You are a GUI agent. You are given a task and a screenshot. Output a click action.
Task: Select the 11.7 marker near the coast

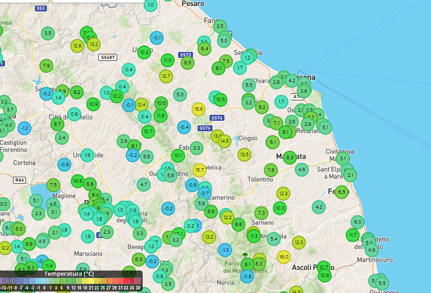point(353,235)
